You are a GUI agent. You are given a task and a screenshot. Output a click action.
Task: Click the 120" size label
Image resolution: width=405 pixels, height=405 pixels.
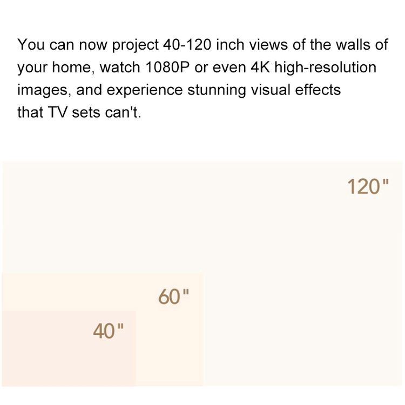[x=368, y=186]
